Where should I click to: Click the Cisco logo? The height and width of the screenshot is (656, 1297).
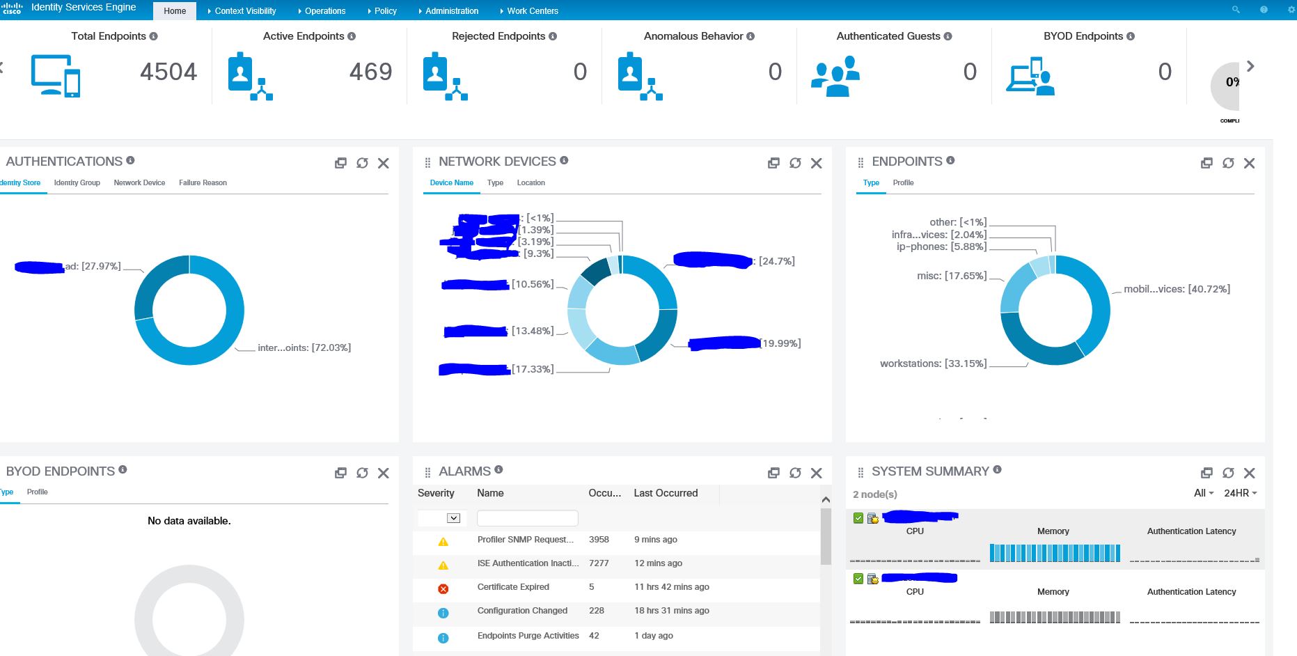[x=12, y=8]
